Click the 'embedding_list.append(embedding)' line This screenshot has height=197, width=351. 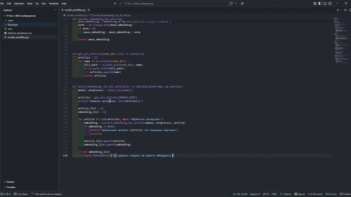(107, 144)
